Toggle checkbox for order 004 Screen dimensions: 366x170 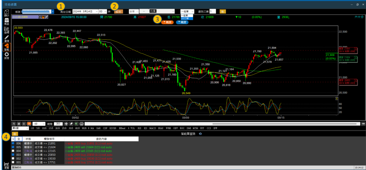[13, 151]
